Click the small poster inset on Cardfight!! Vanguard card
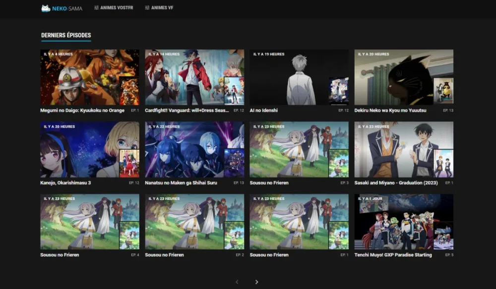 234,91
